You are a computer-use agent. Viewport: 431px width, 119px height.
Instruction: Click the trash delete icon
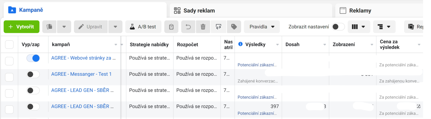(x=203, y=27)
